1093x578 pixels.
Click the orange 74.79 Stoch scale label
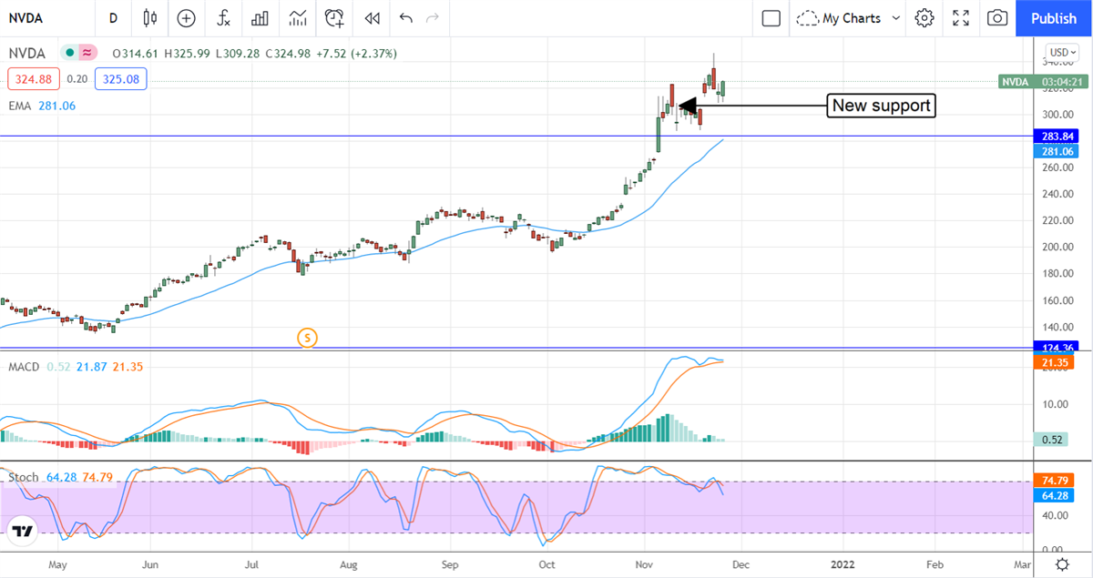pos(1053,480)
